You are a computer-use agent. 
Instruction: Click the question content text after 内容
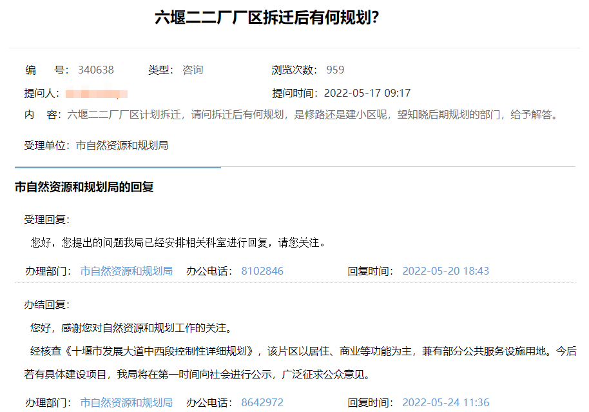coord(311,115)
